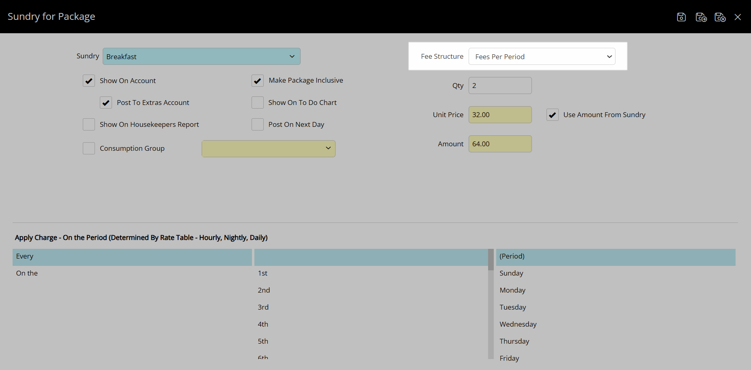
Task: Expand the Fee Structure dropdown
Action: coord(542,56)
